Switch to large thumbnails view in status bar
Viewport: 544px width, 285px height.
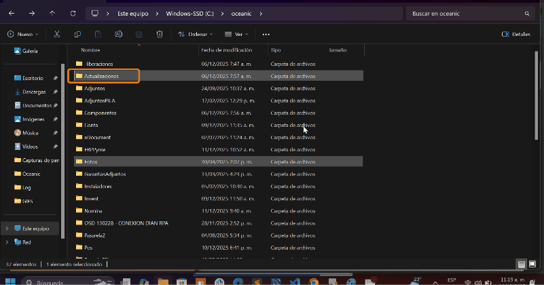(533, 264)
